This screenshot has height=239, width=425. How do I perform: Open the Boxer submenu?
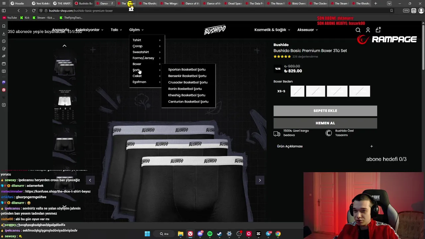[146, 64]
